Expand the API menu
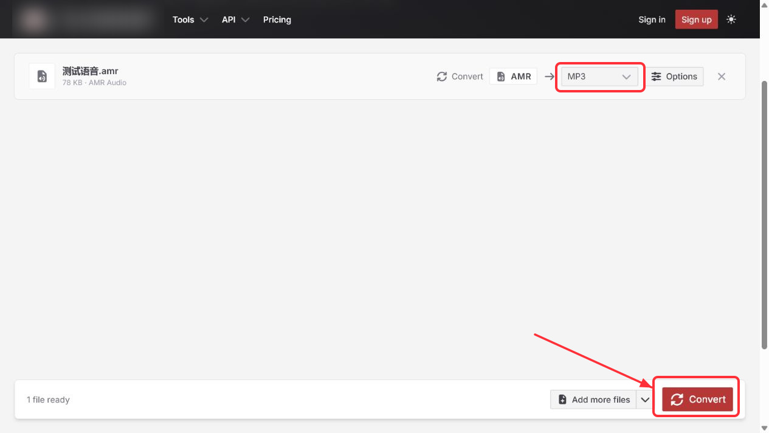This screenshot has height=433, width=769. pos(236,19)
